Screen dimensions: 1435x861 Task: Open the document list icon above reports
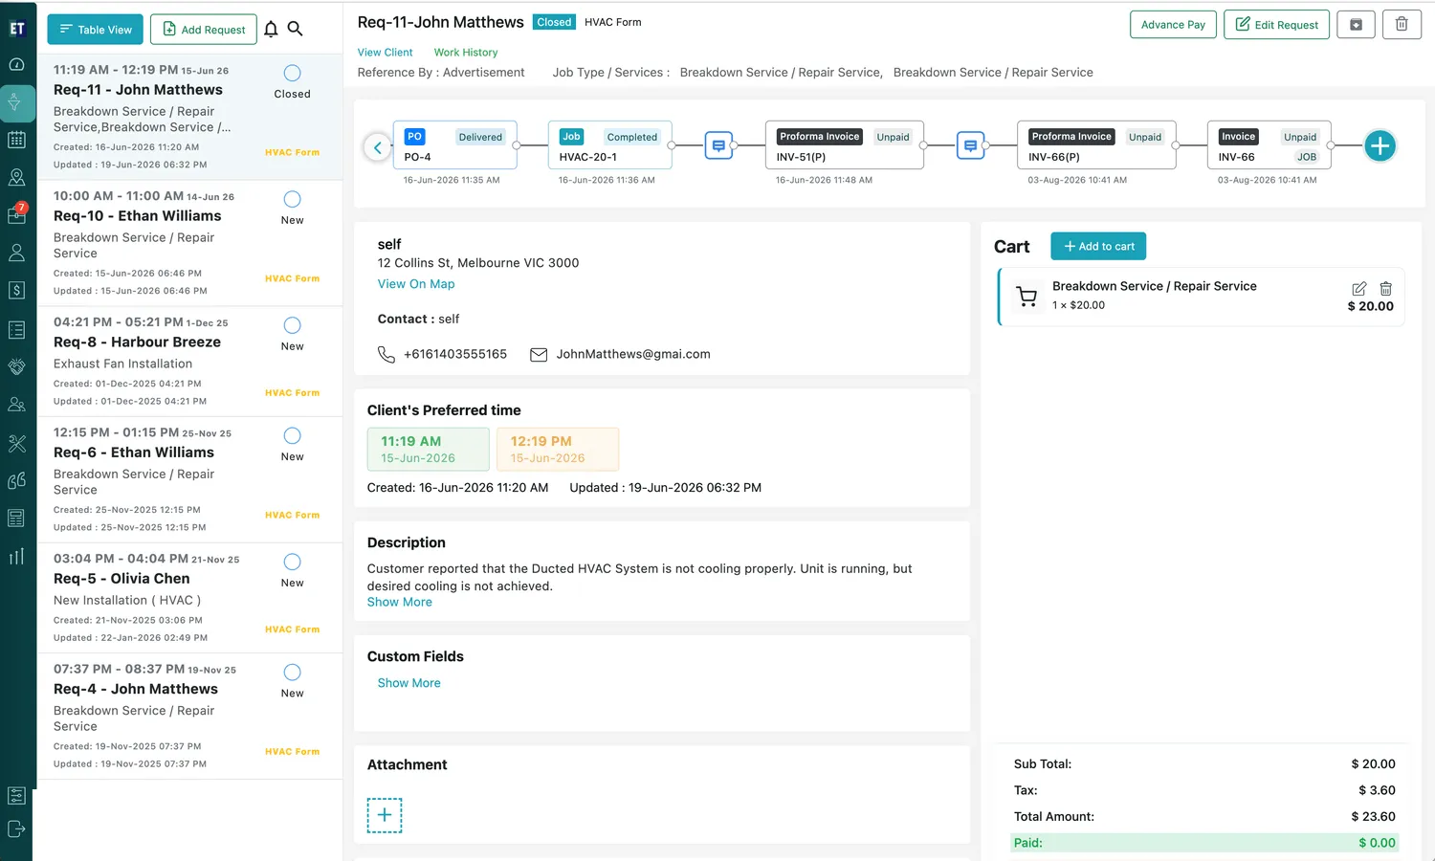(x=16, y=519)
